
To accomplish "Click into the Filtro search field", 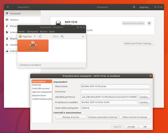I will click(72, 36).
